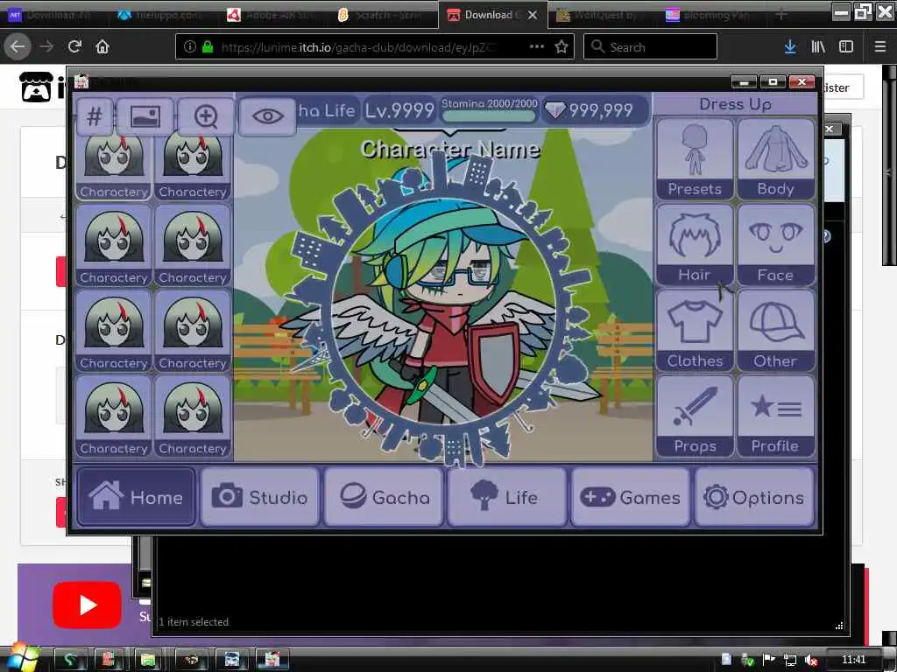Focus the Firefox Search box
The height and width of the screenshot is (672, 897).
click(x=650, y=47)
